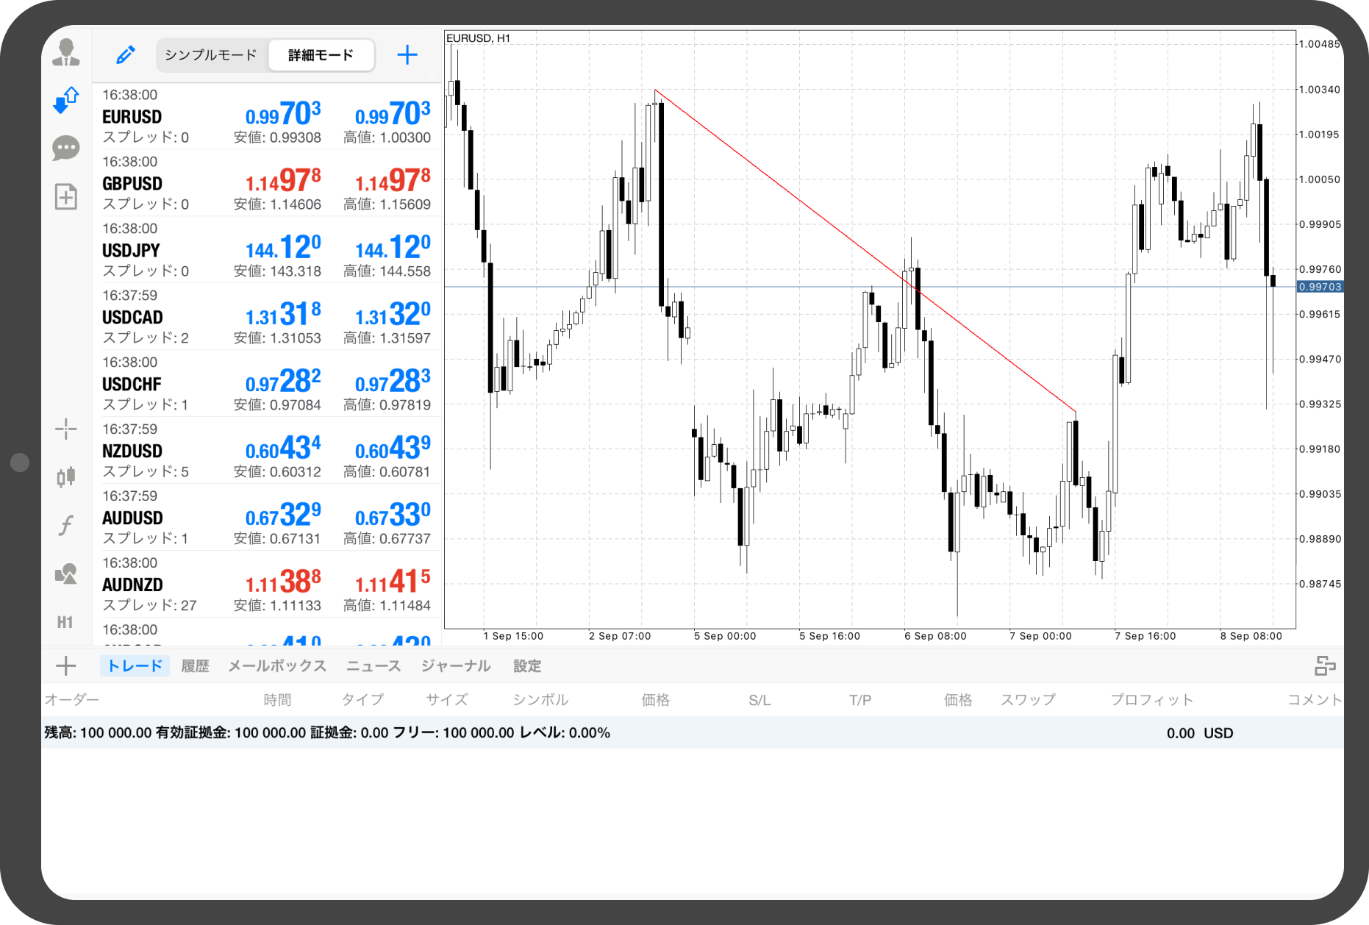Select the NZDUSD quote row
The height and width of the screenshot is (925, 1369).
tap(267, 451)
